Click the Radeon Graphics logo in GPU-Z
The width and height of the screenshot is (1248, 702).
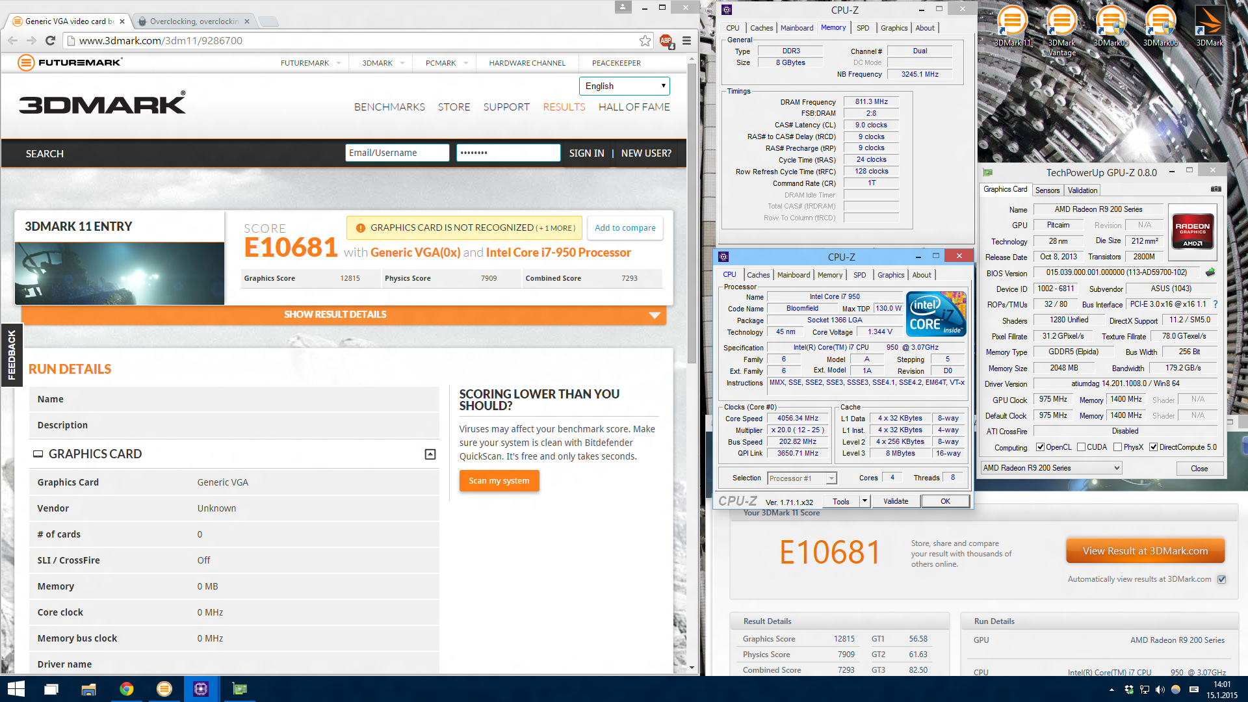pyautogui.click(x=1193, y=231)
